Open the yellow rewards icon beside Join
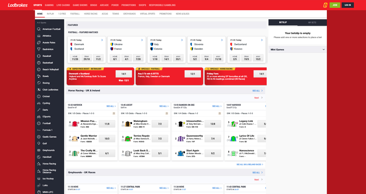Screen dimensions: 366x194 325,5
